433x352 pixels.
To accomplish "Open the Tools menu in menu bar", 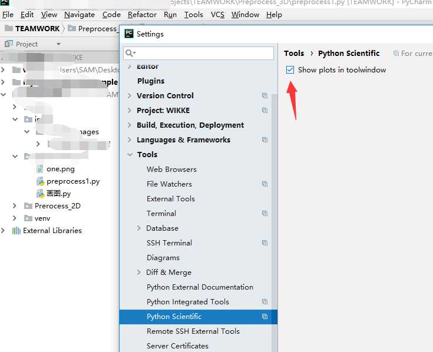I will pos(194,15).
